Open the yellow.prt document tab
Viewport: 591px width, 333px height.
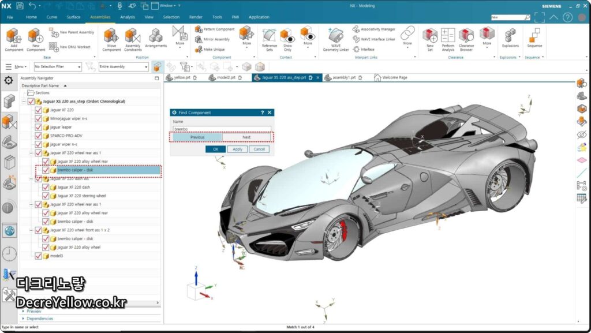[182, 77]
